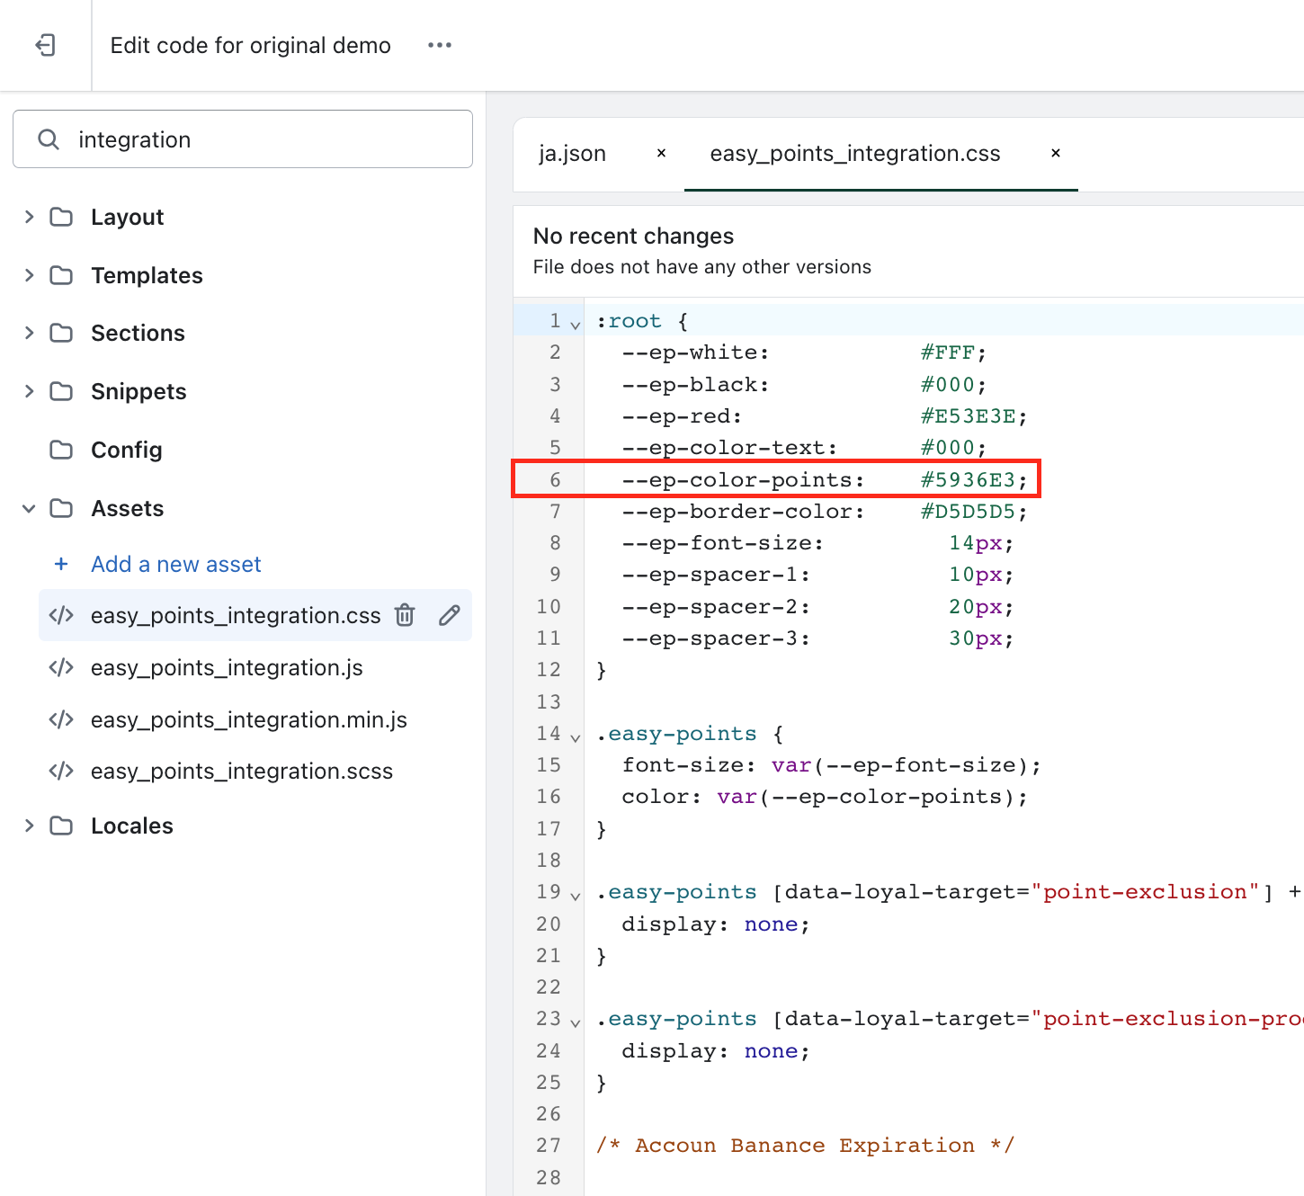Image resolution: width=1304 pixels, height=1196 pixels.
Task: Delete easy_points_integration.css with trash icon
Action: tap(405, 615)
